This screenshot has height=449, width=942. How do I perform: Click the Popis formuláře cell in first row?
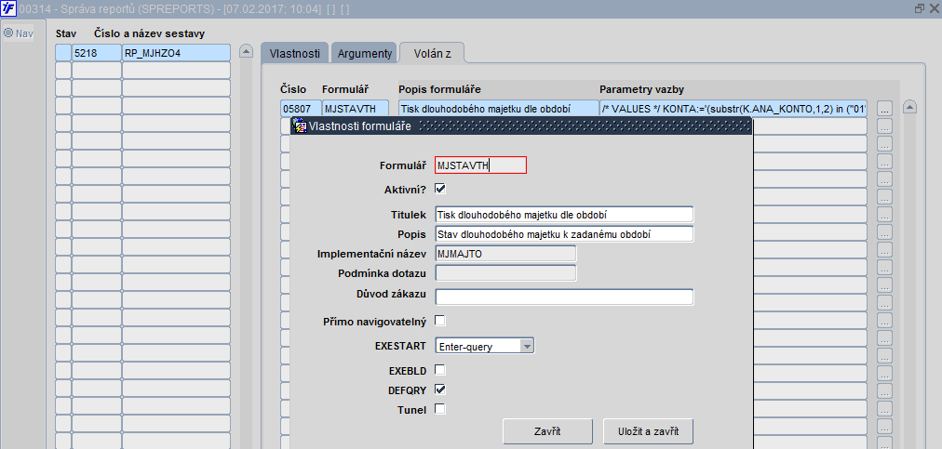coord(498,109)
